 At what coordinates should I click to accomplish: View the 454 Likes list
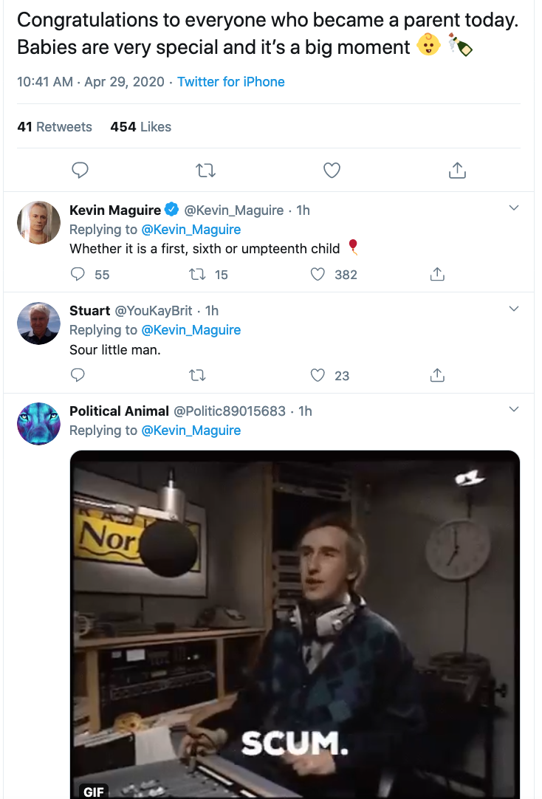coord(140,127)
